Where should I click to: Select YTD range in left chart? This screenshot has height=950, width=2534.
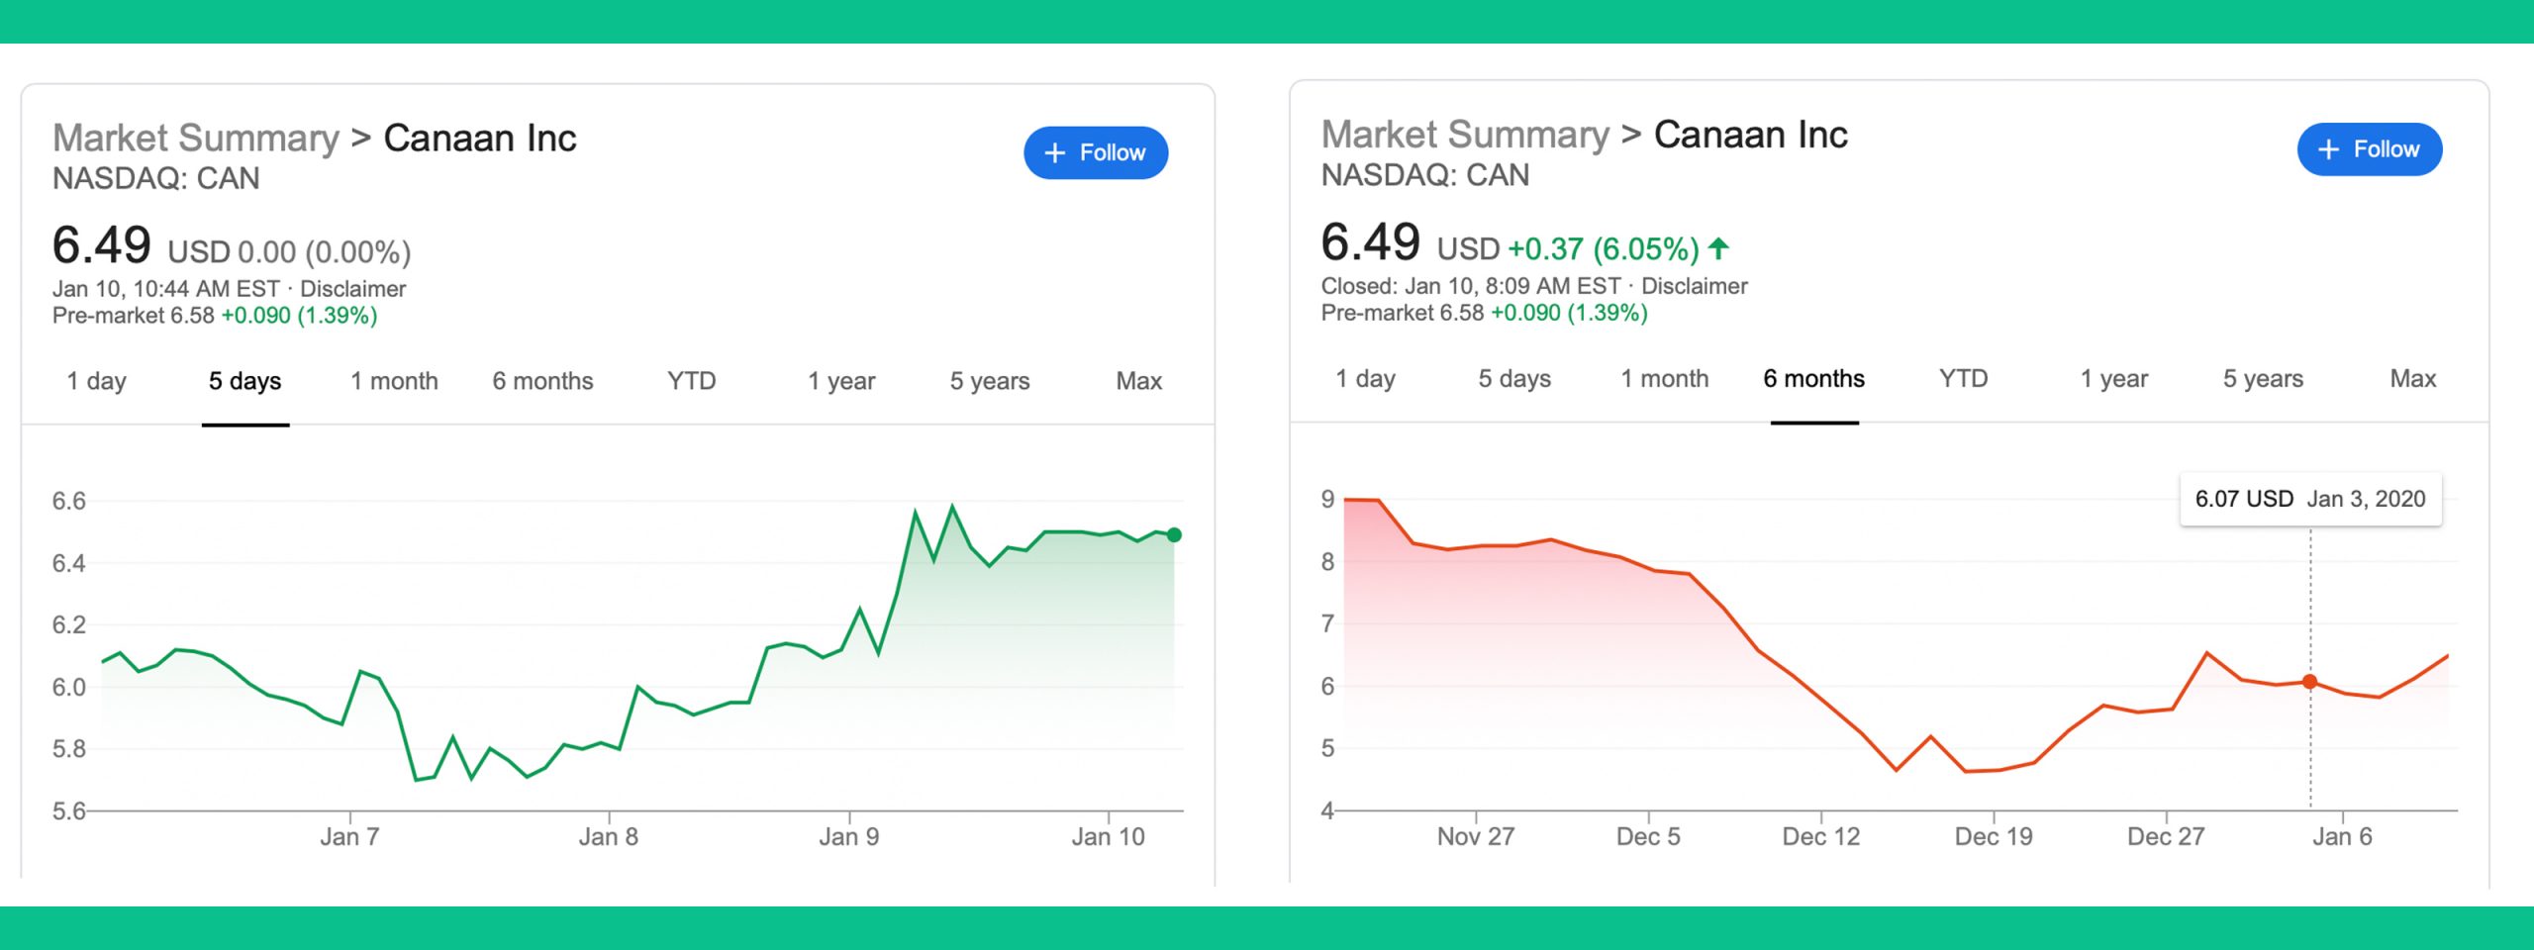tap(691, 381)
